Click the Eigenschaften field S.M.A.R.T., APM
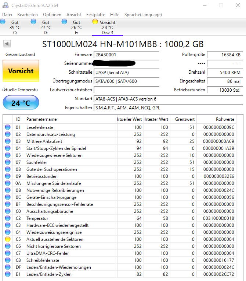This screenshot has width=246, height=281. [168, 108]
